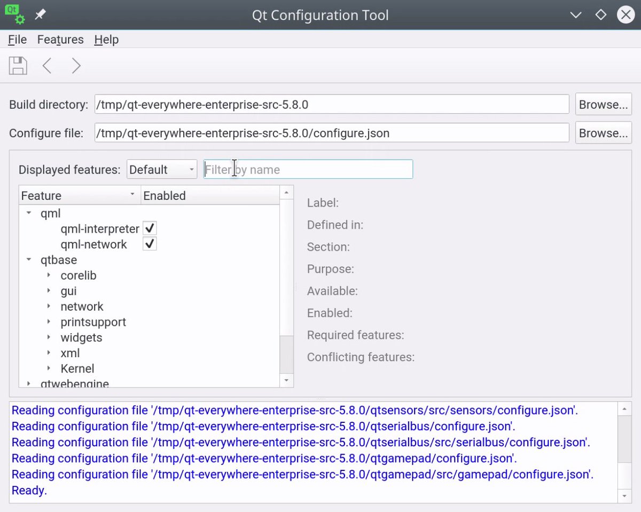
Task: Collapse the qml tree node
Action: [29, 214]
